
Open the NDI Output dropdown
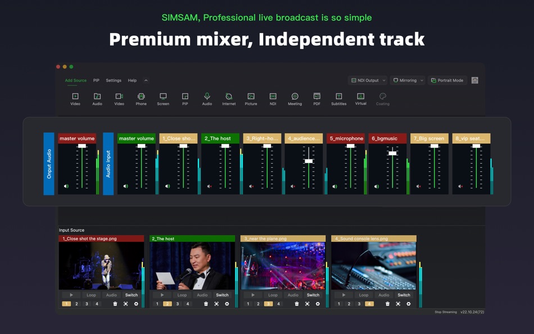tap(368, 80)
